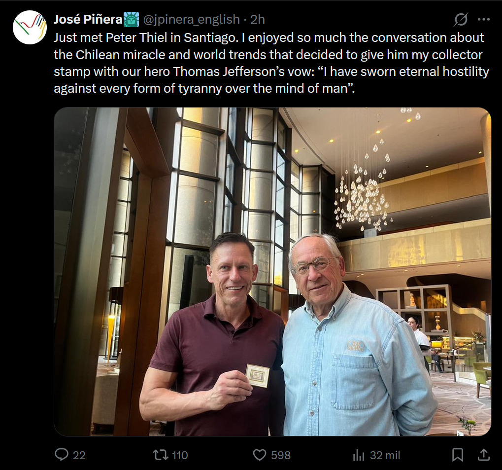Bookmark this post
Viewport: 502px width, 470px height.
click(x=458, y=455)
